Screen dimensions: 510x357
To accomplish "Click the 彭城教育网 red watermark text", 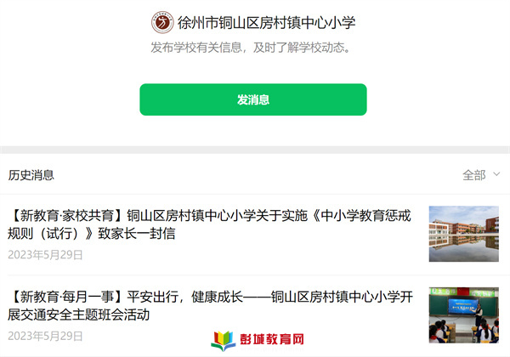I will pos(272,339).
